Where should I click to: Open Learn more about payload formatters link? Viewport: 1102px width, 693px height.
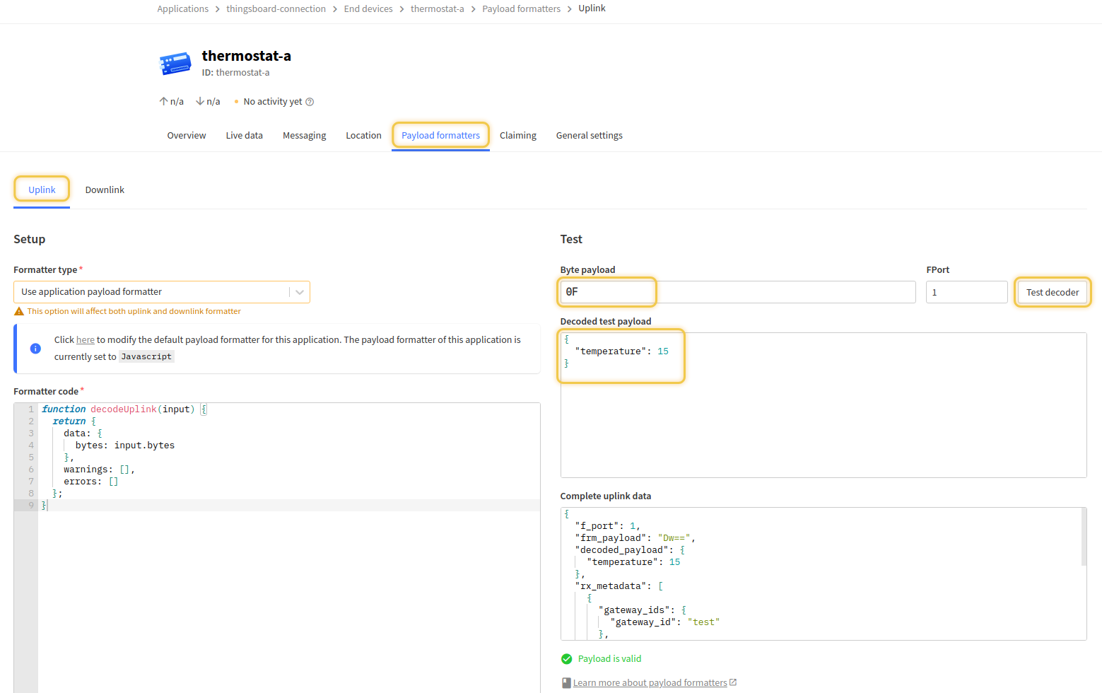[x=650, y=683]
